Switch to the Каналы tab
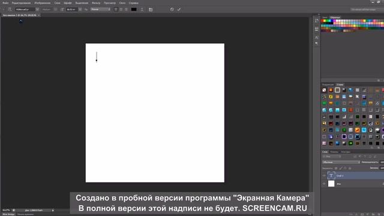The image size is (384, 216). coord(334,152)
